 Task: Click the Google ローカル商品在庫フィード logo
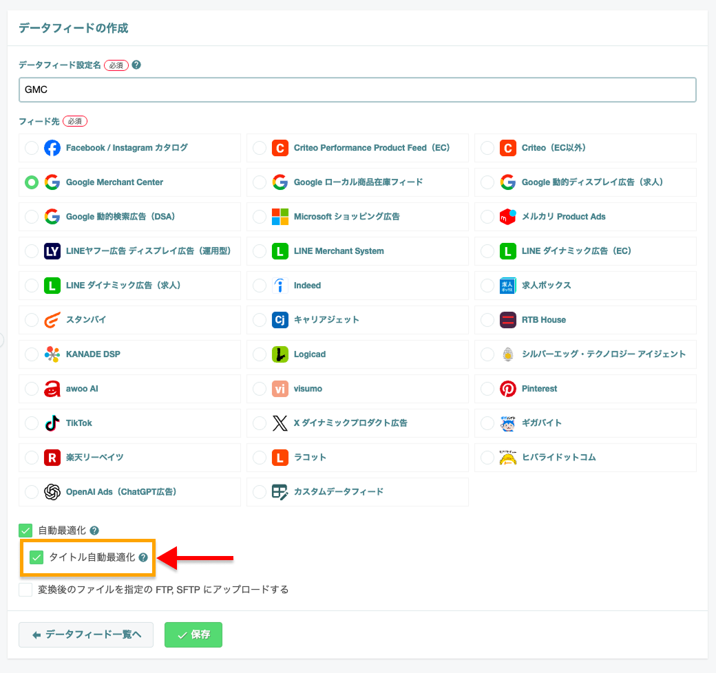tap(280, 182)
